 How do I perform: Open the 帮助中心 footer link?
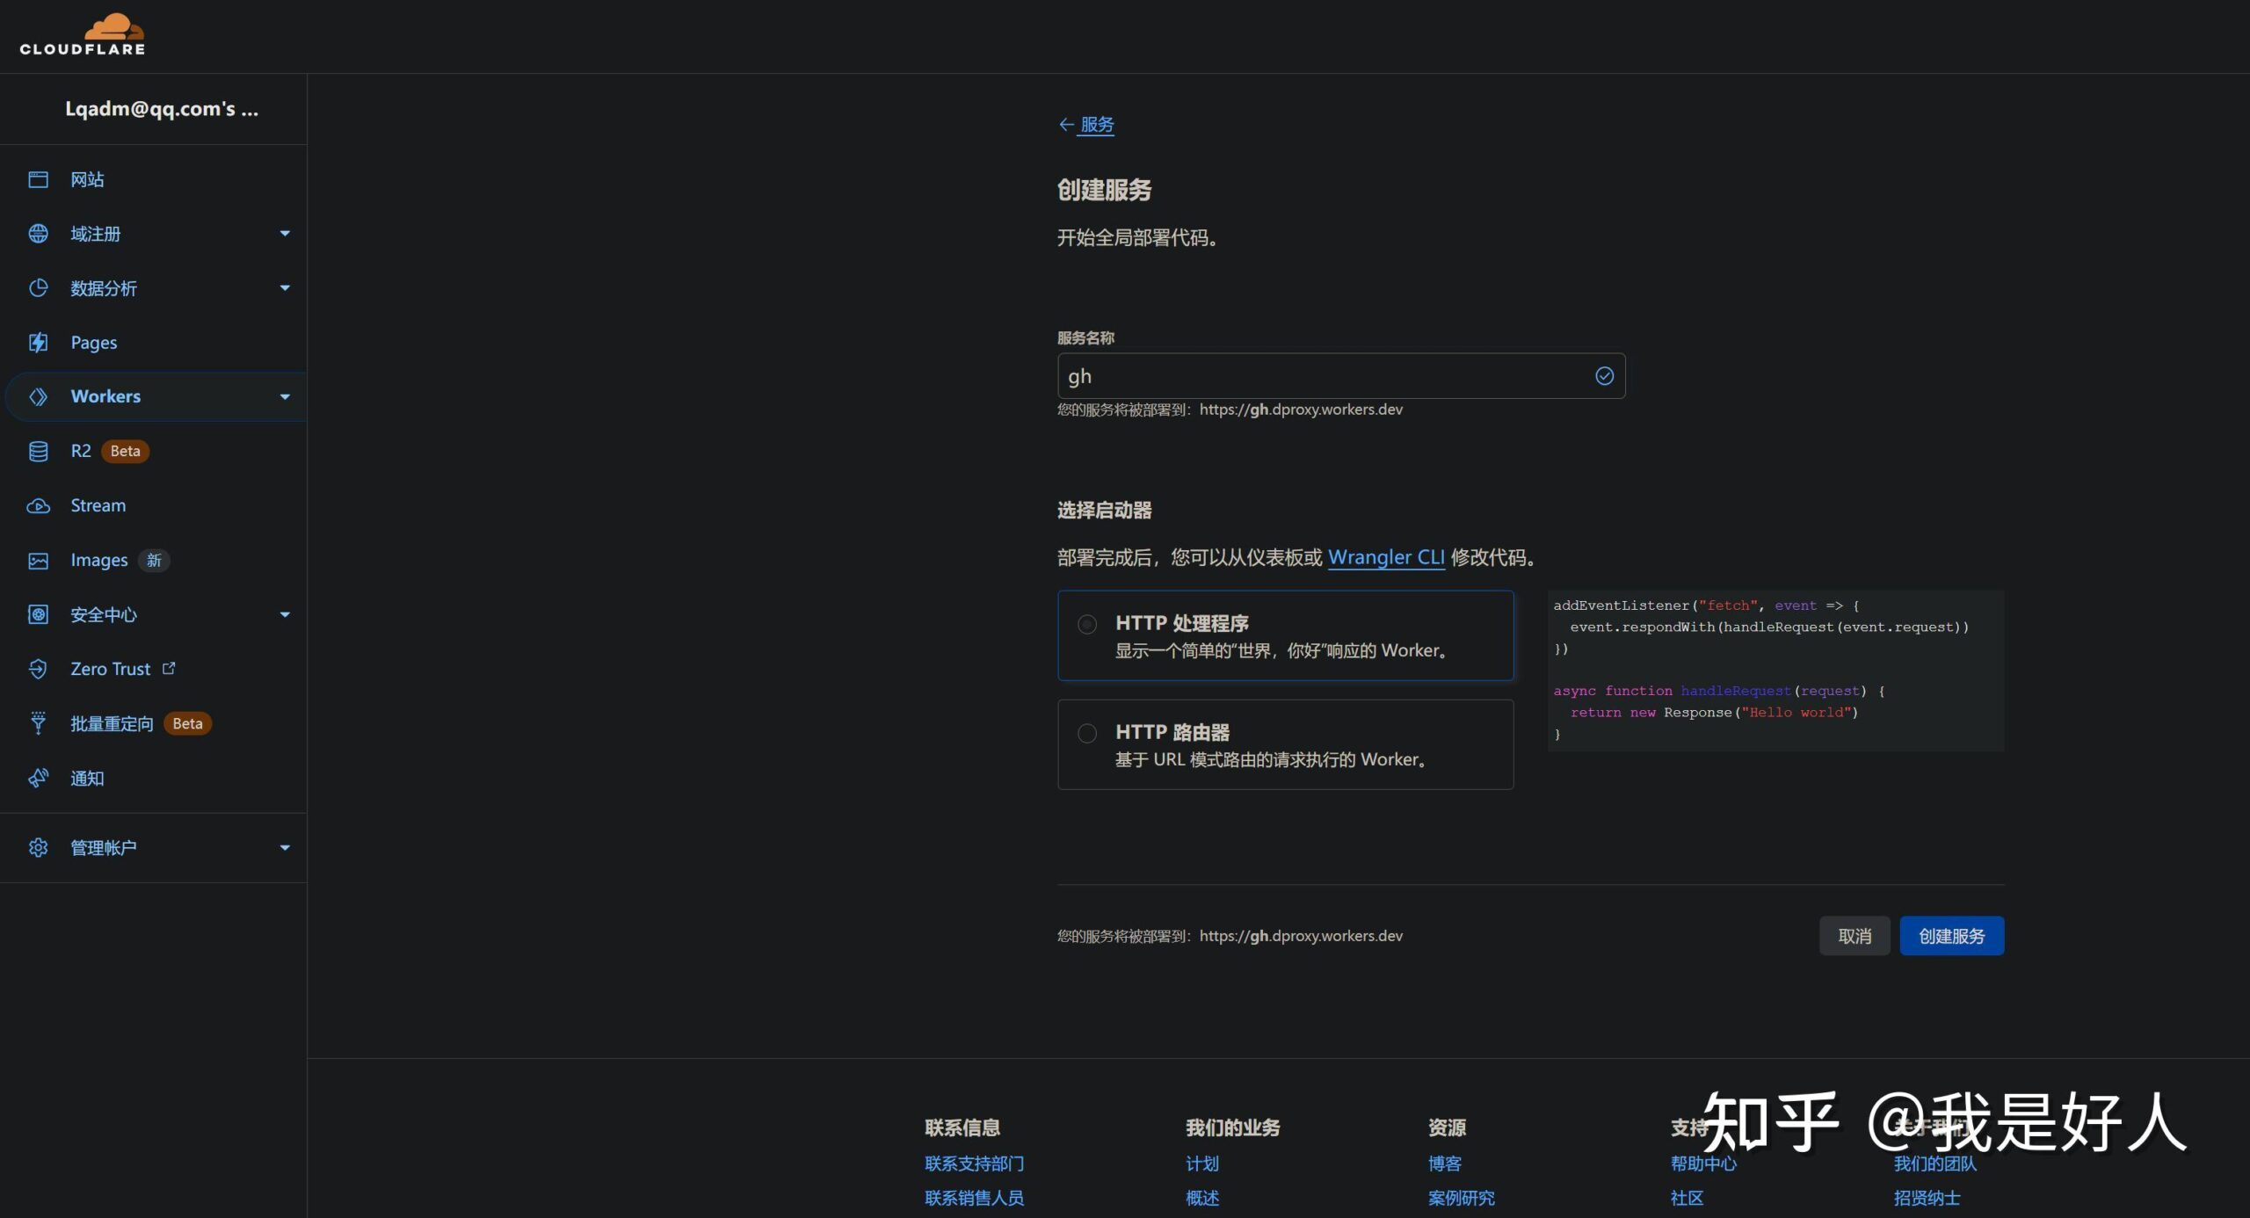coord(1703,1164)
